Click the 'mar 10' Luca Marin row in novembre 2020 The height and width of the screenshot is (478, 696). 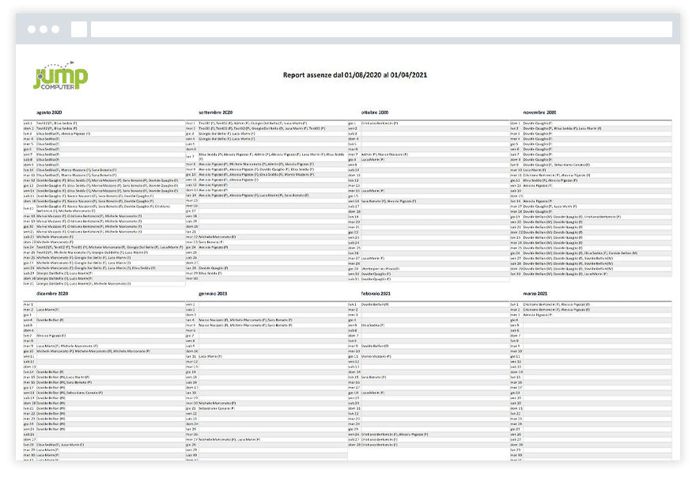pos(591,169)
